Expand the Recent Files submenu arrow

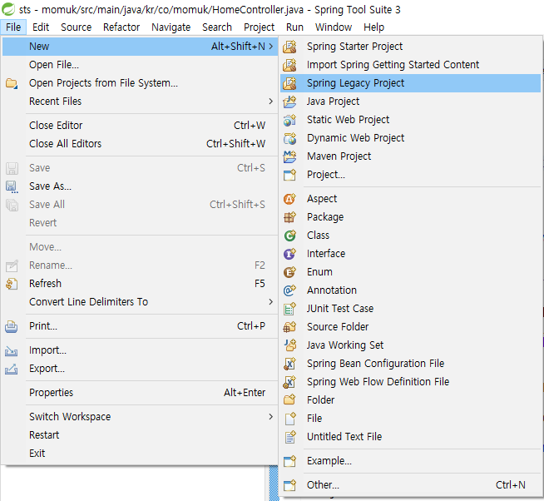coord(271,102)
